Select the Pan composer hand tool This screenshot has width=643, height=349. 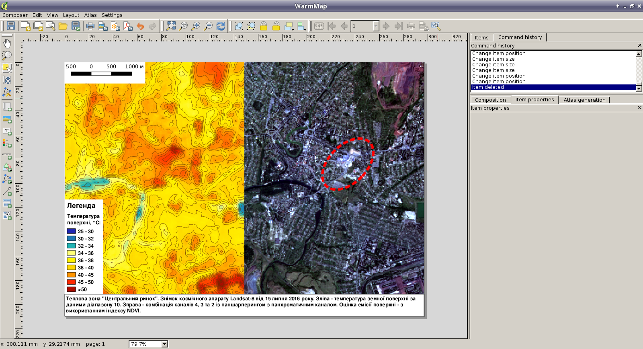coord(7,43)
